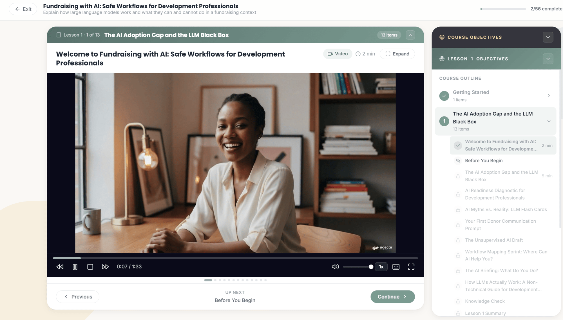The height and width of the screenshot is (320, 563).
Task: Expand the Course Objectives panel
Action: pyautogui.click(x=548, y=37)
